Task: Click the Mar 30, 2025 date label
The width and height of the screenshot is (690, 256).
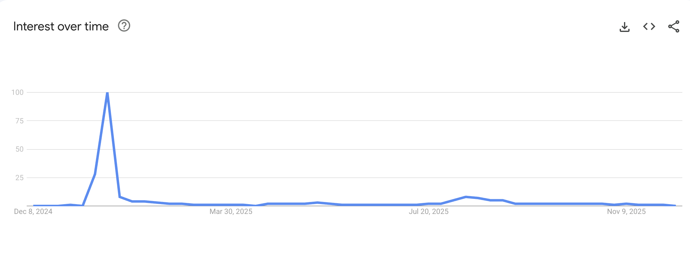Action: (231, 211)
